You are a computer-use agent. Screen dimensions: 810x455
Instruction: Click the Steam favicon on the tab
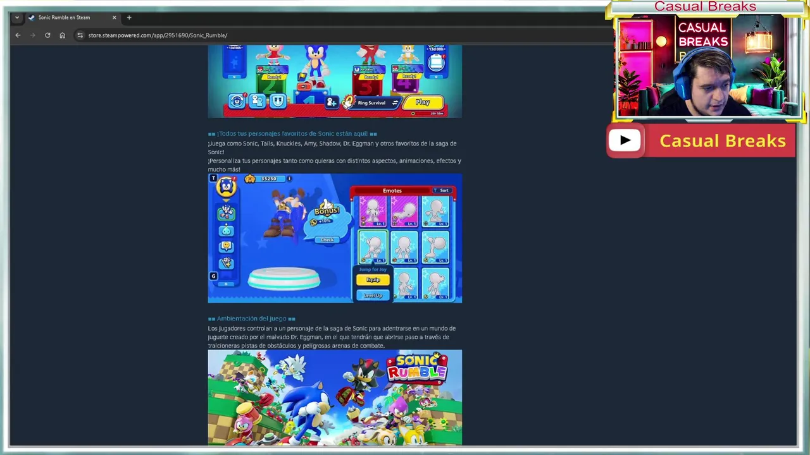[32, 18]
